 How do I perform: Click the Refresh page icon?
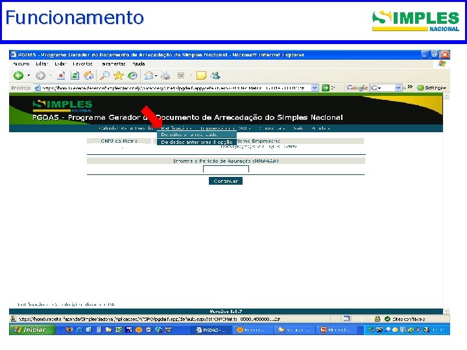click(75, 76)
